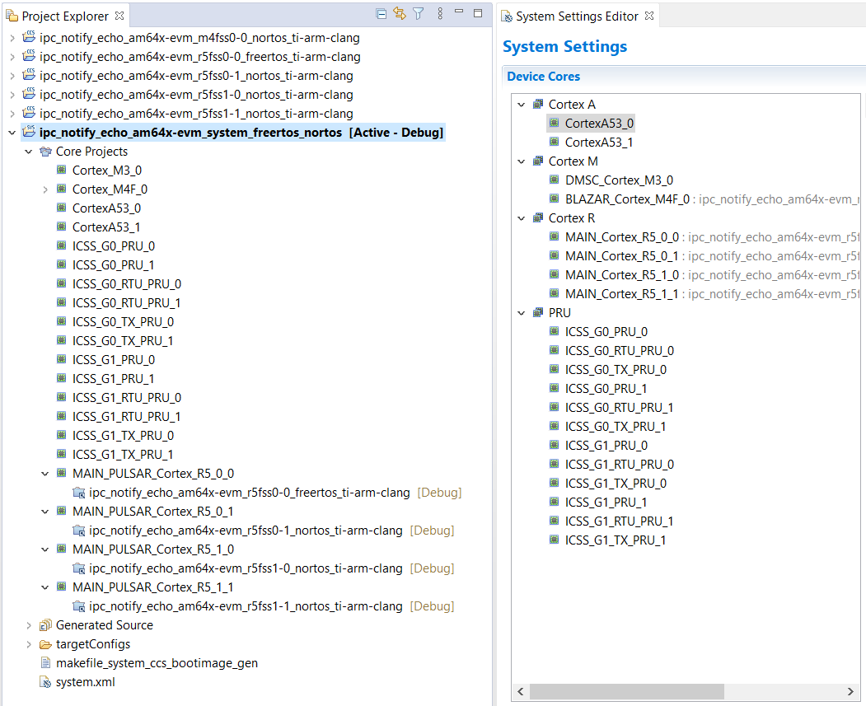Screen dimensions: 866x706
Task: Open the Project Explorer view menu
Action: [x=440, y=14]
